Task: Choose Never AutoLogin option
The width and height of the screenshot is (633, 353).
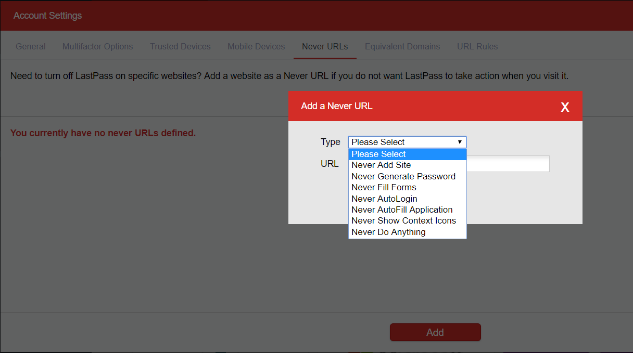Action: click(x=407, y=199)
